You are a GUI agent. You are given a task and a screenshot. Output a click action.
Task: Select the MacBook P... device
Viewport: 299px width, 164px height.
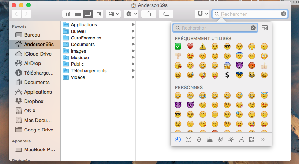(x=35, y=149)
